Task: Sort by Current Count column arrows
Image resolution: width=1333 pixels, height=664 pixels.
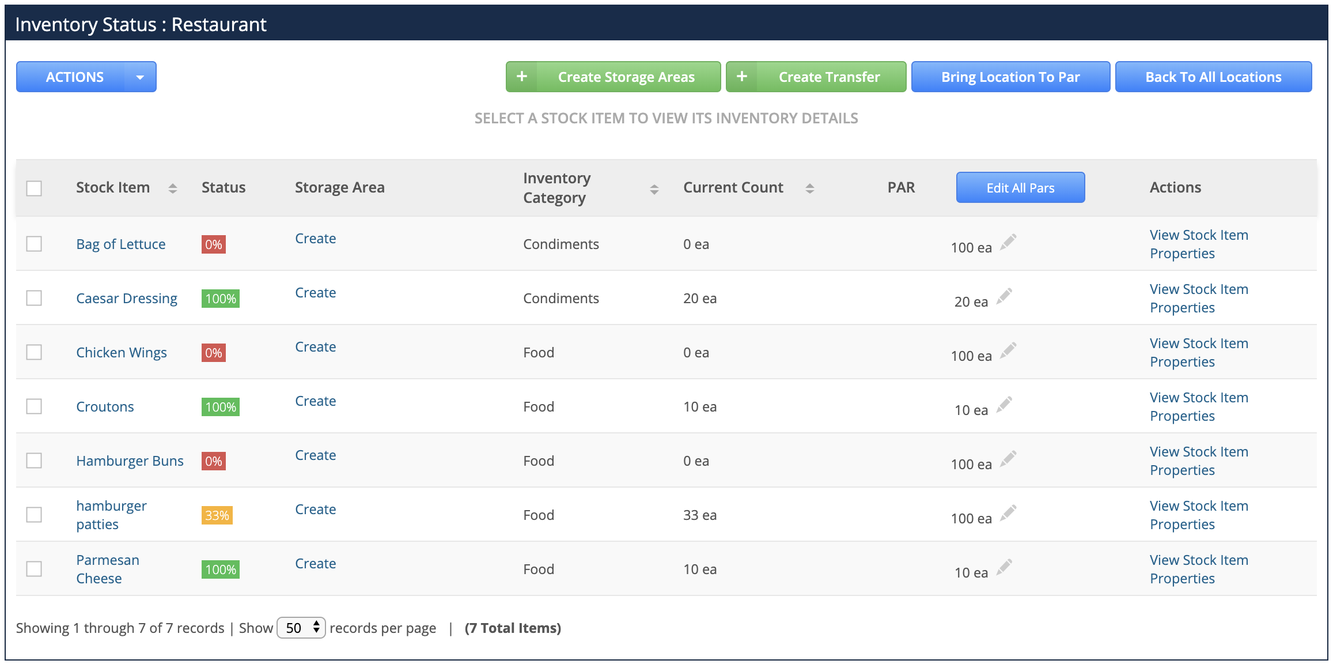Action: [x=809, y=188]
